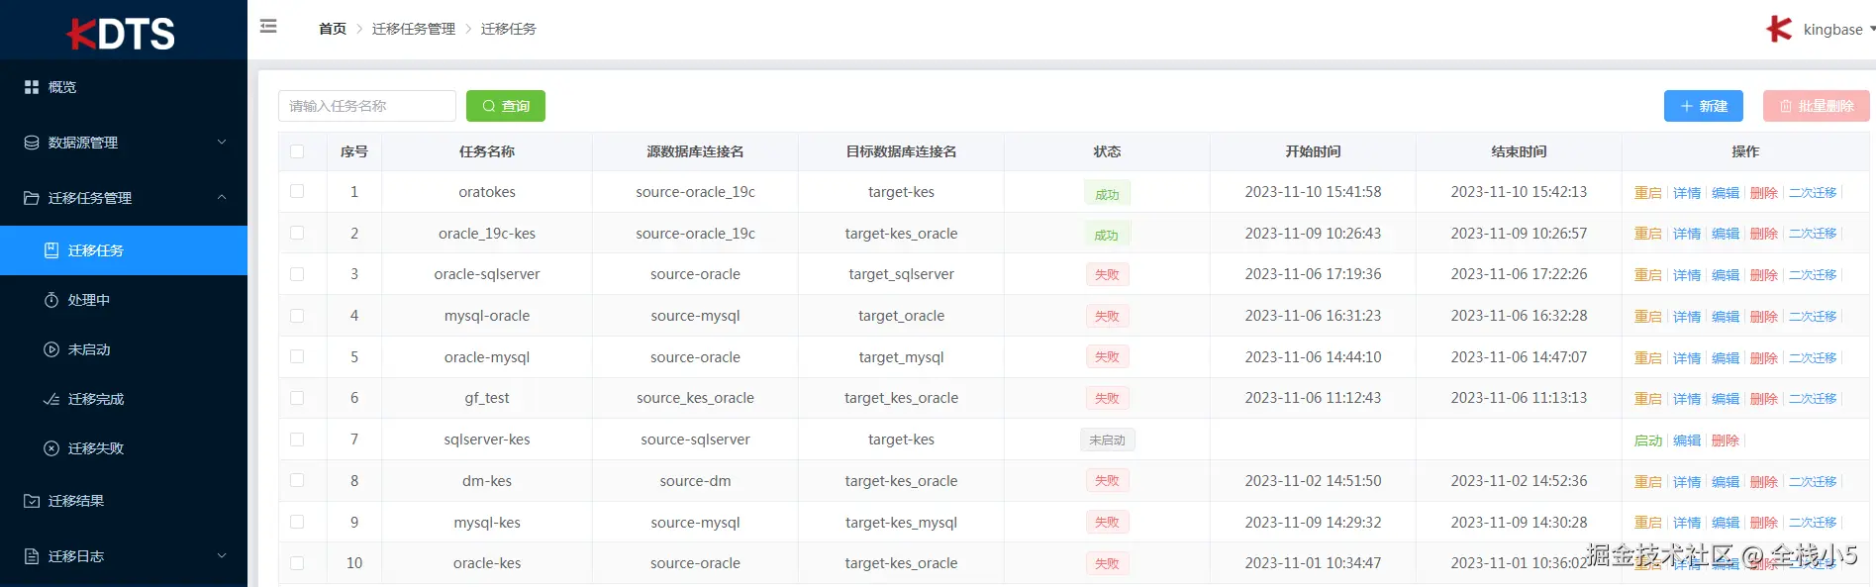This screenshot has height=587, width=1876.
Task: Click the blue 新建 button
Action: click(1703, 106)
